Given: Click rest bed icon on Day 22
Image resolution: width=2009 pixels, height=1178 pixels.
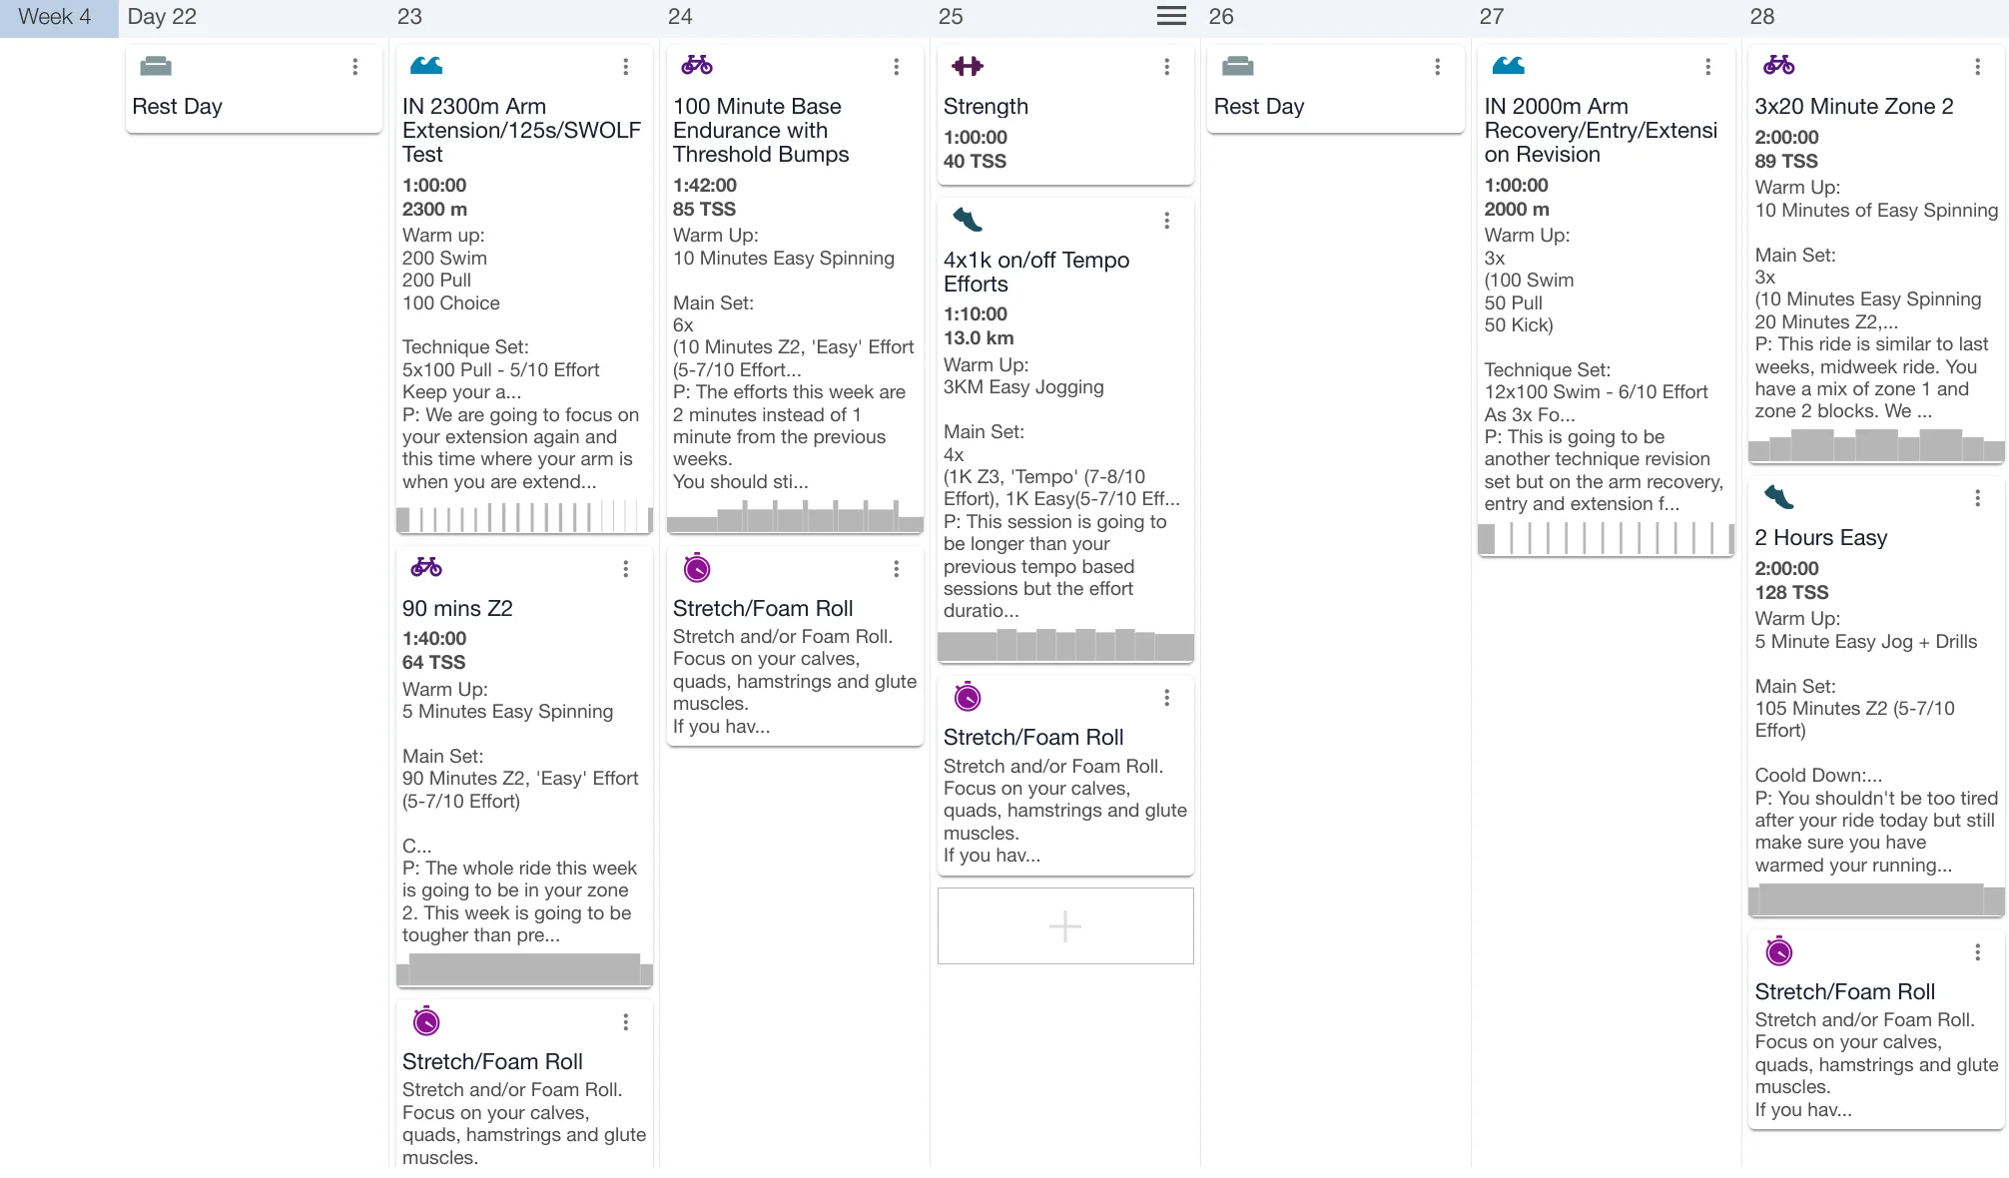Looking at the screenshot, I should [156, 66].
